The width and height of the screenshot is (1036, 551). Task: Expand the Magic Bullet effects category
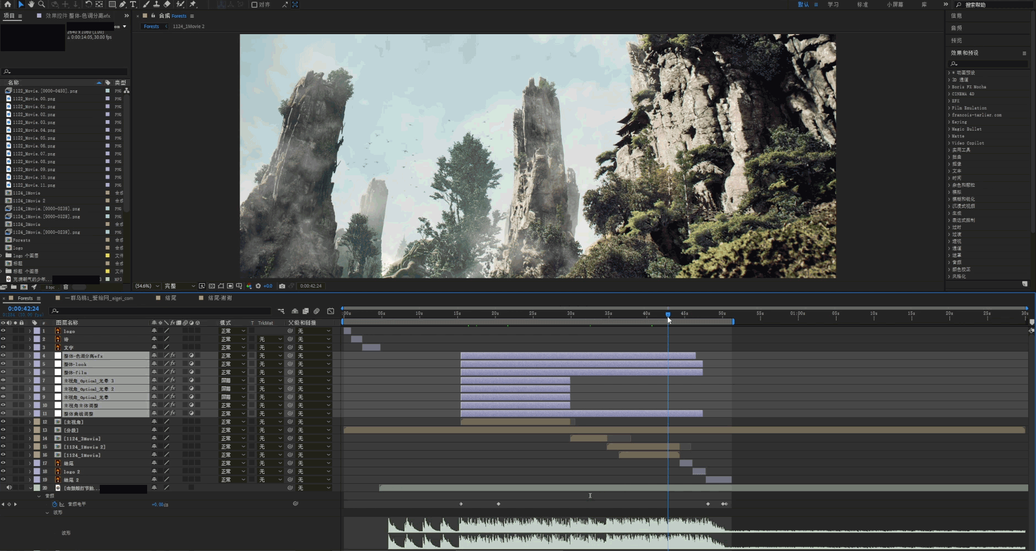[949, 129]
